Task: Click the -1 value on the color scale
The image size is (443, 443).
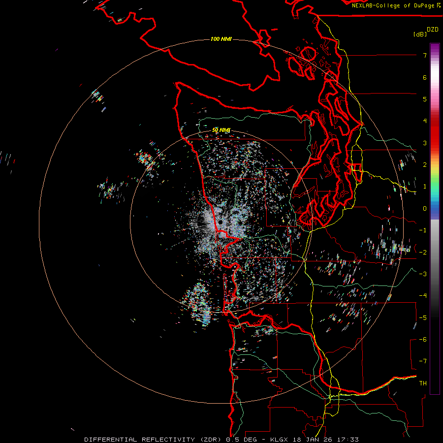Action: coord(423,230)
